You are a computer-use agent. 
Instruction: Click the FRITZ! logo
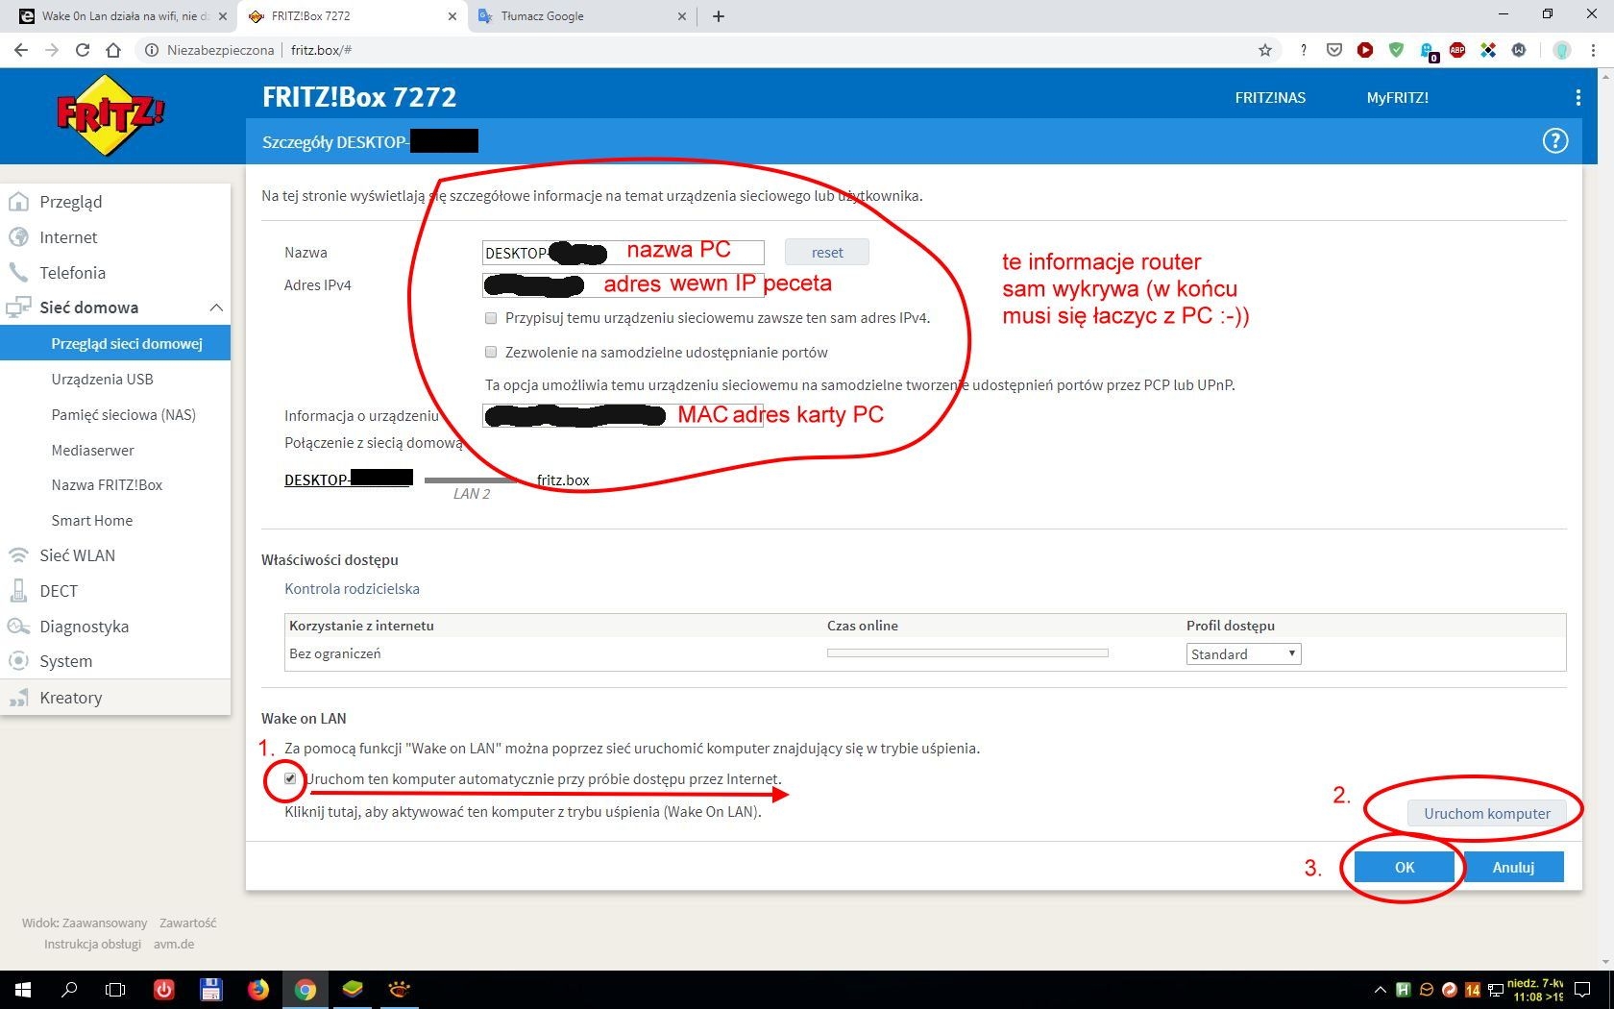[x=110, y=115]
